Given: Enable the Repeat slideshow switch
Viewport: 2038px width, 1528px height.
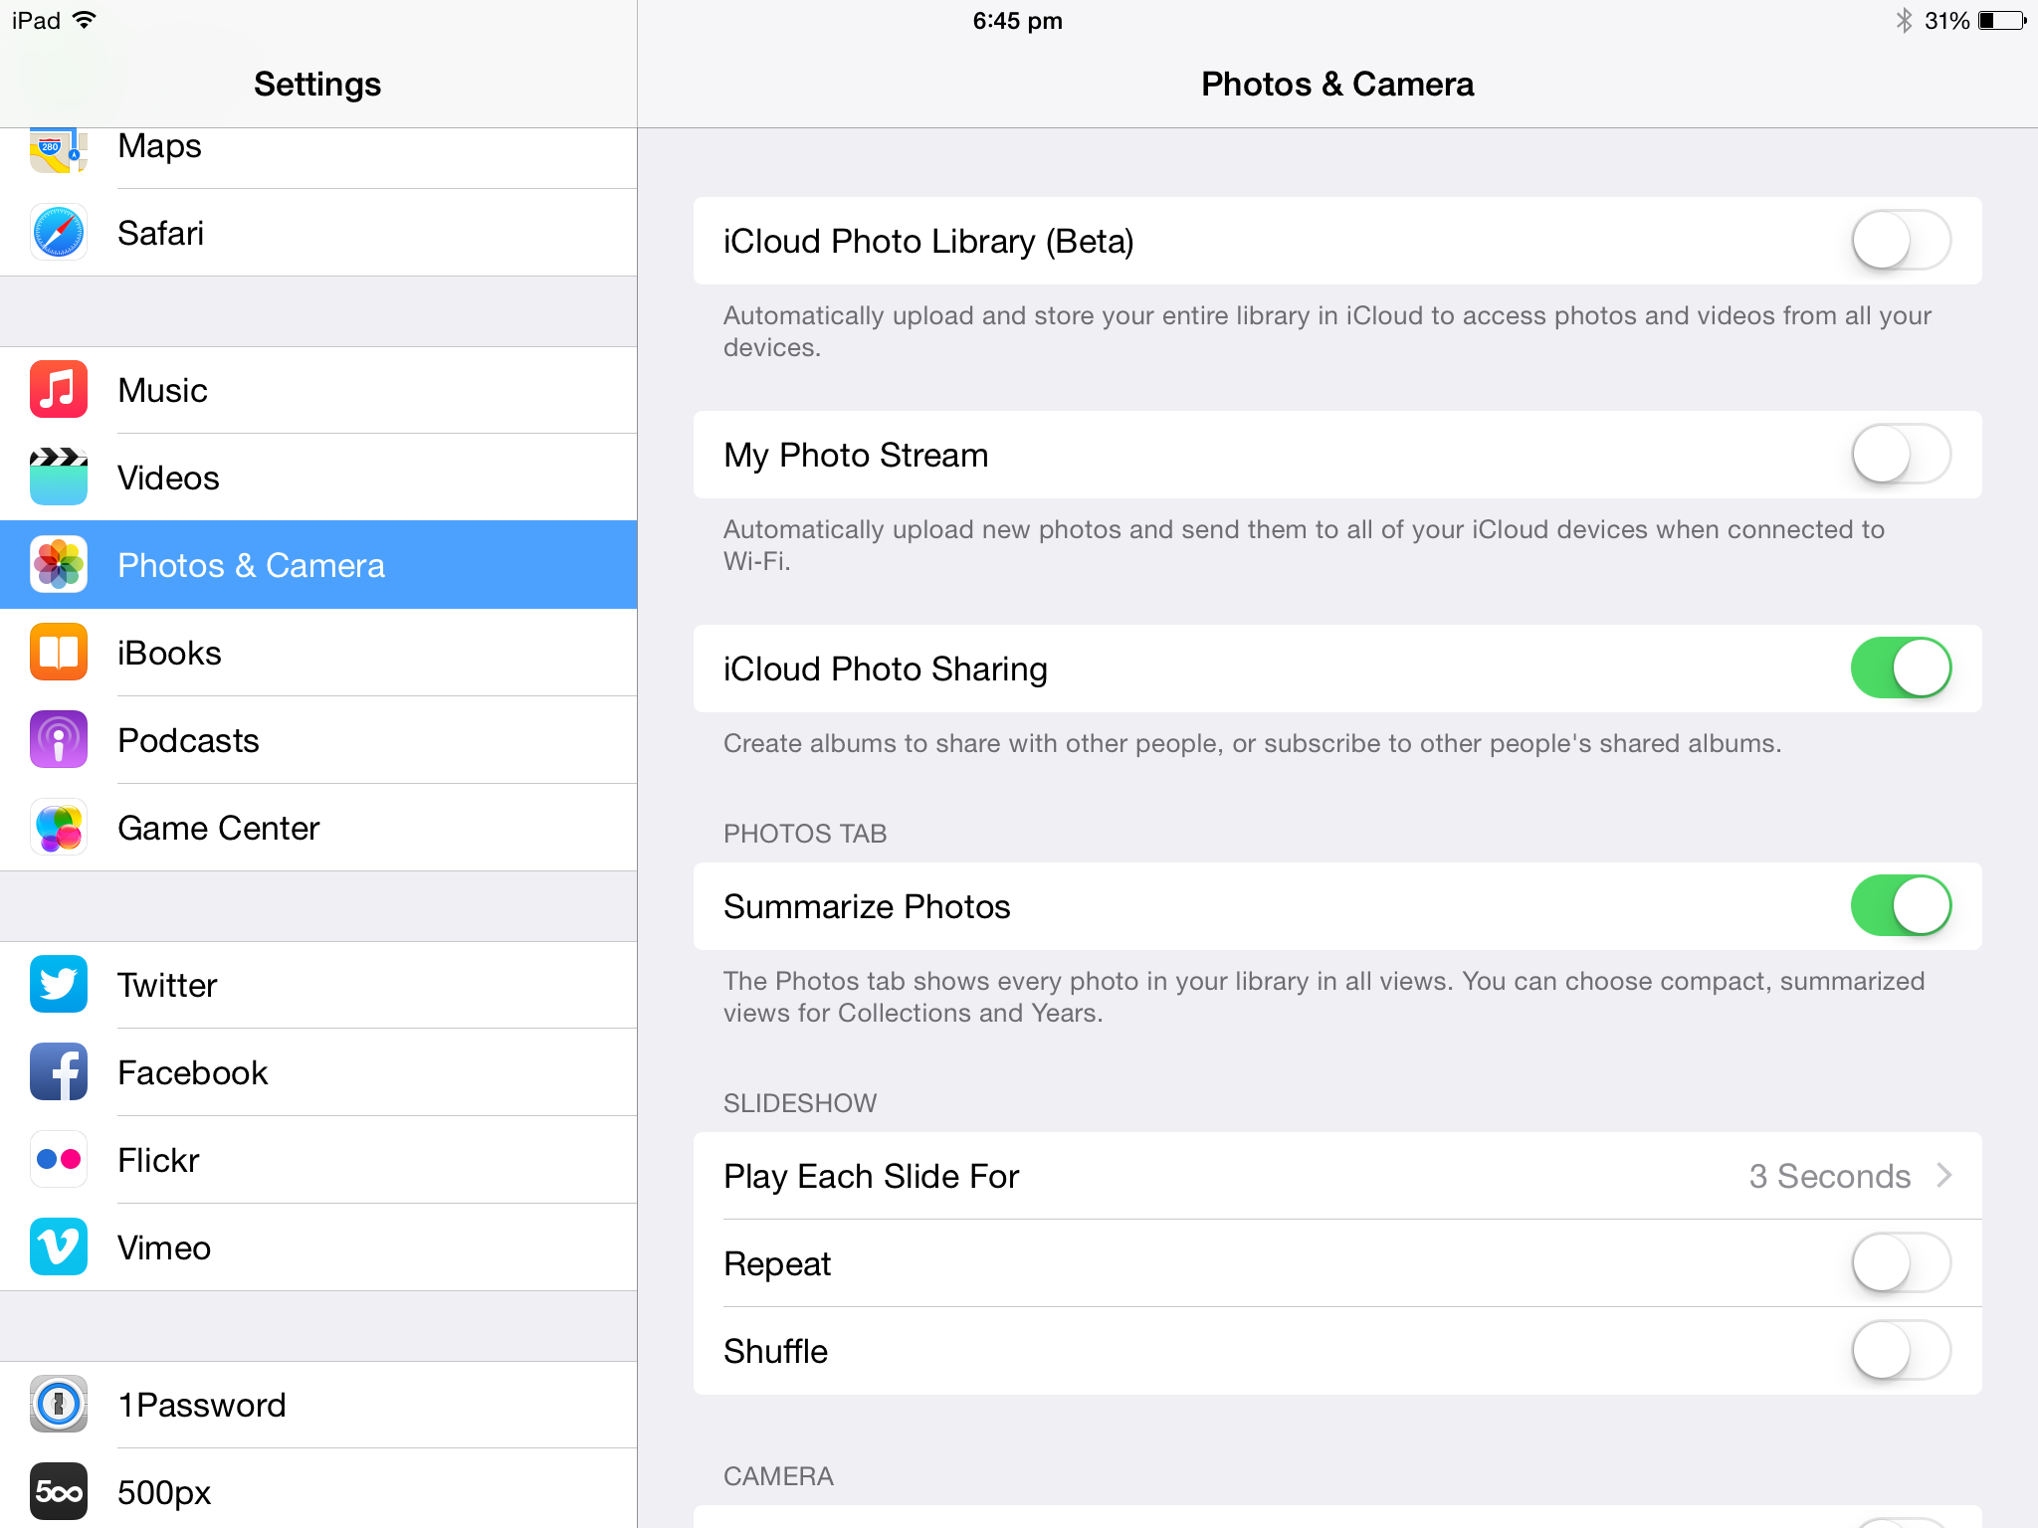Looking at the screenshot, I should click(x=1901, y=1263).
